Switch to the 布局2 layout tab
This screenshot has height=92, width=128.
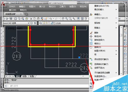pos(32,76)
